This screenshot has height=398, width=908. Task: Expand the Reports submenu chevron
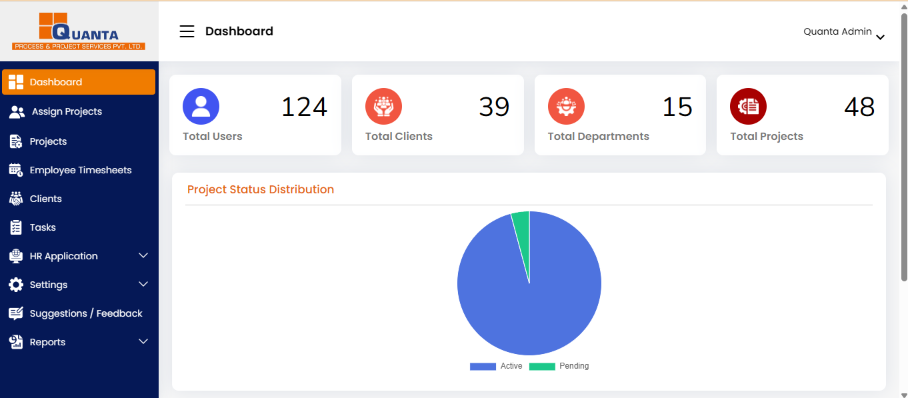point(143,341)
